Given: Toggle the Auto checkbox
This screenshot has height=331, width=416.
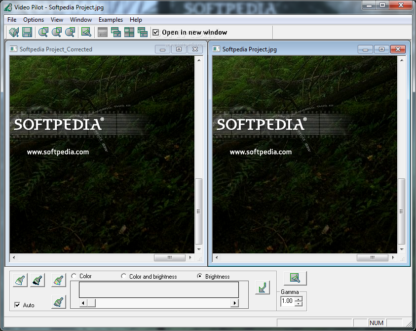Looking at the screenshot, I should point(17,305).
